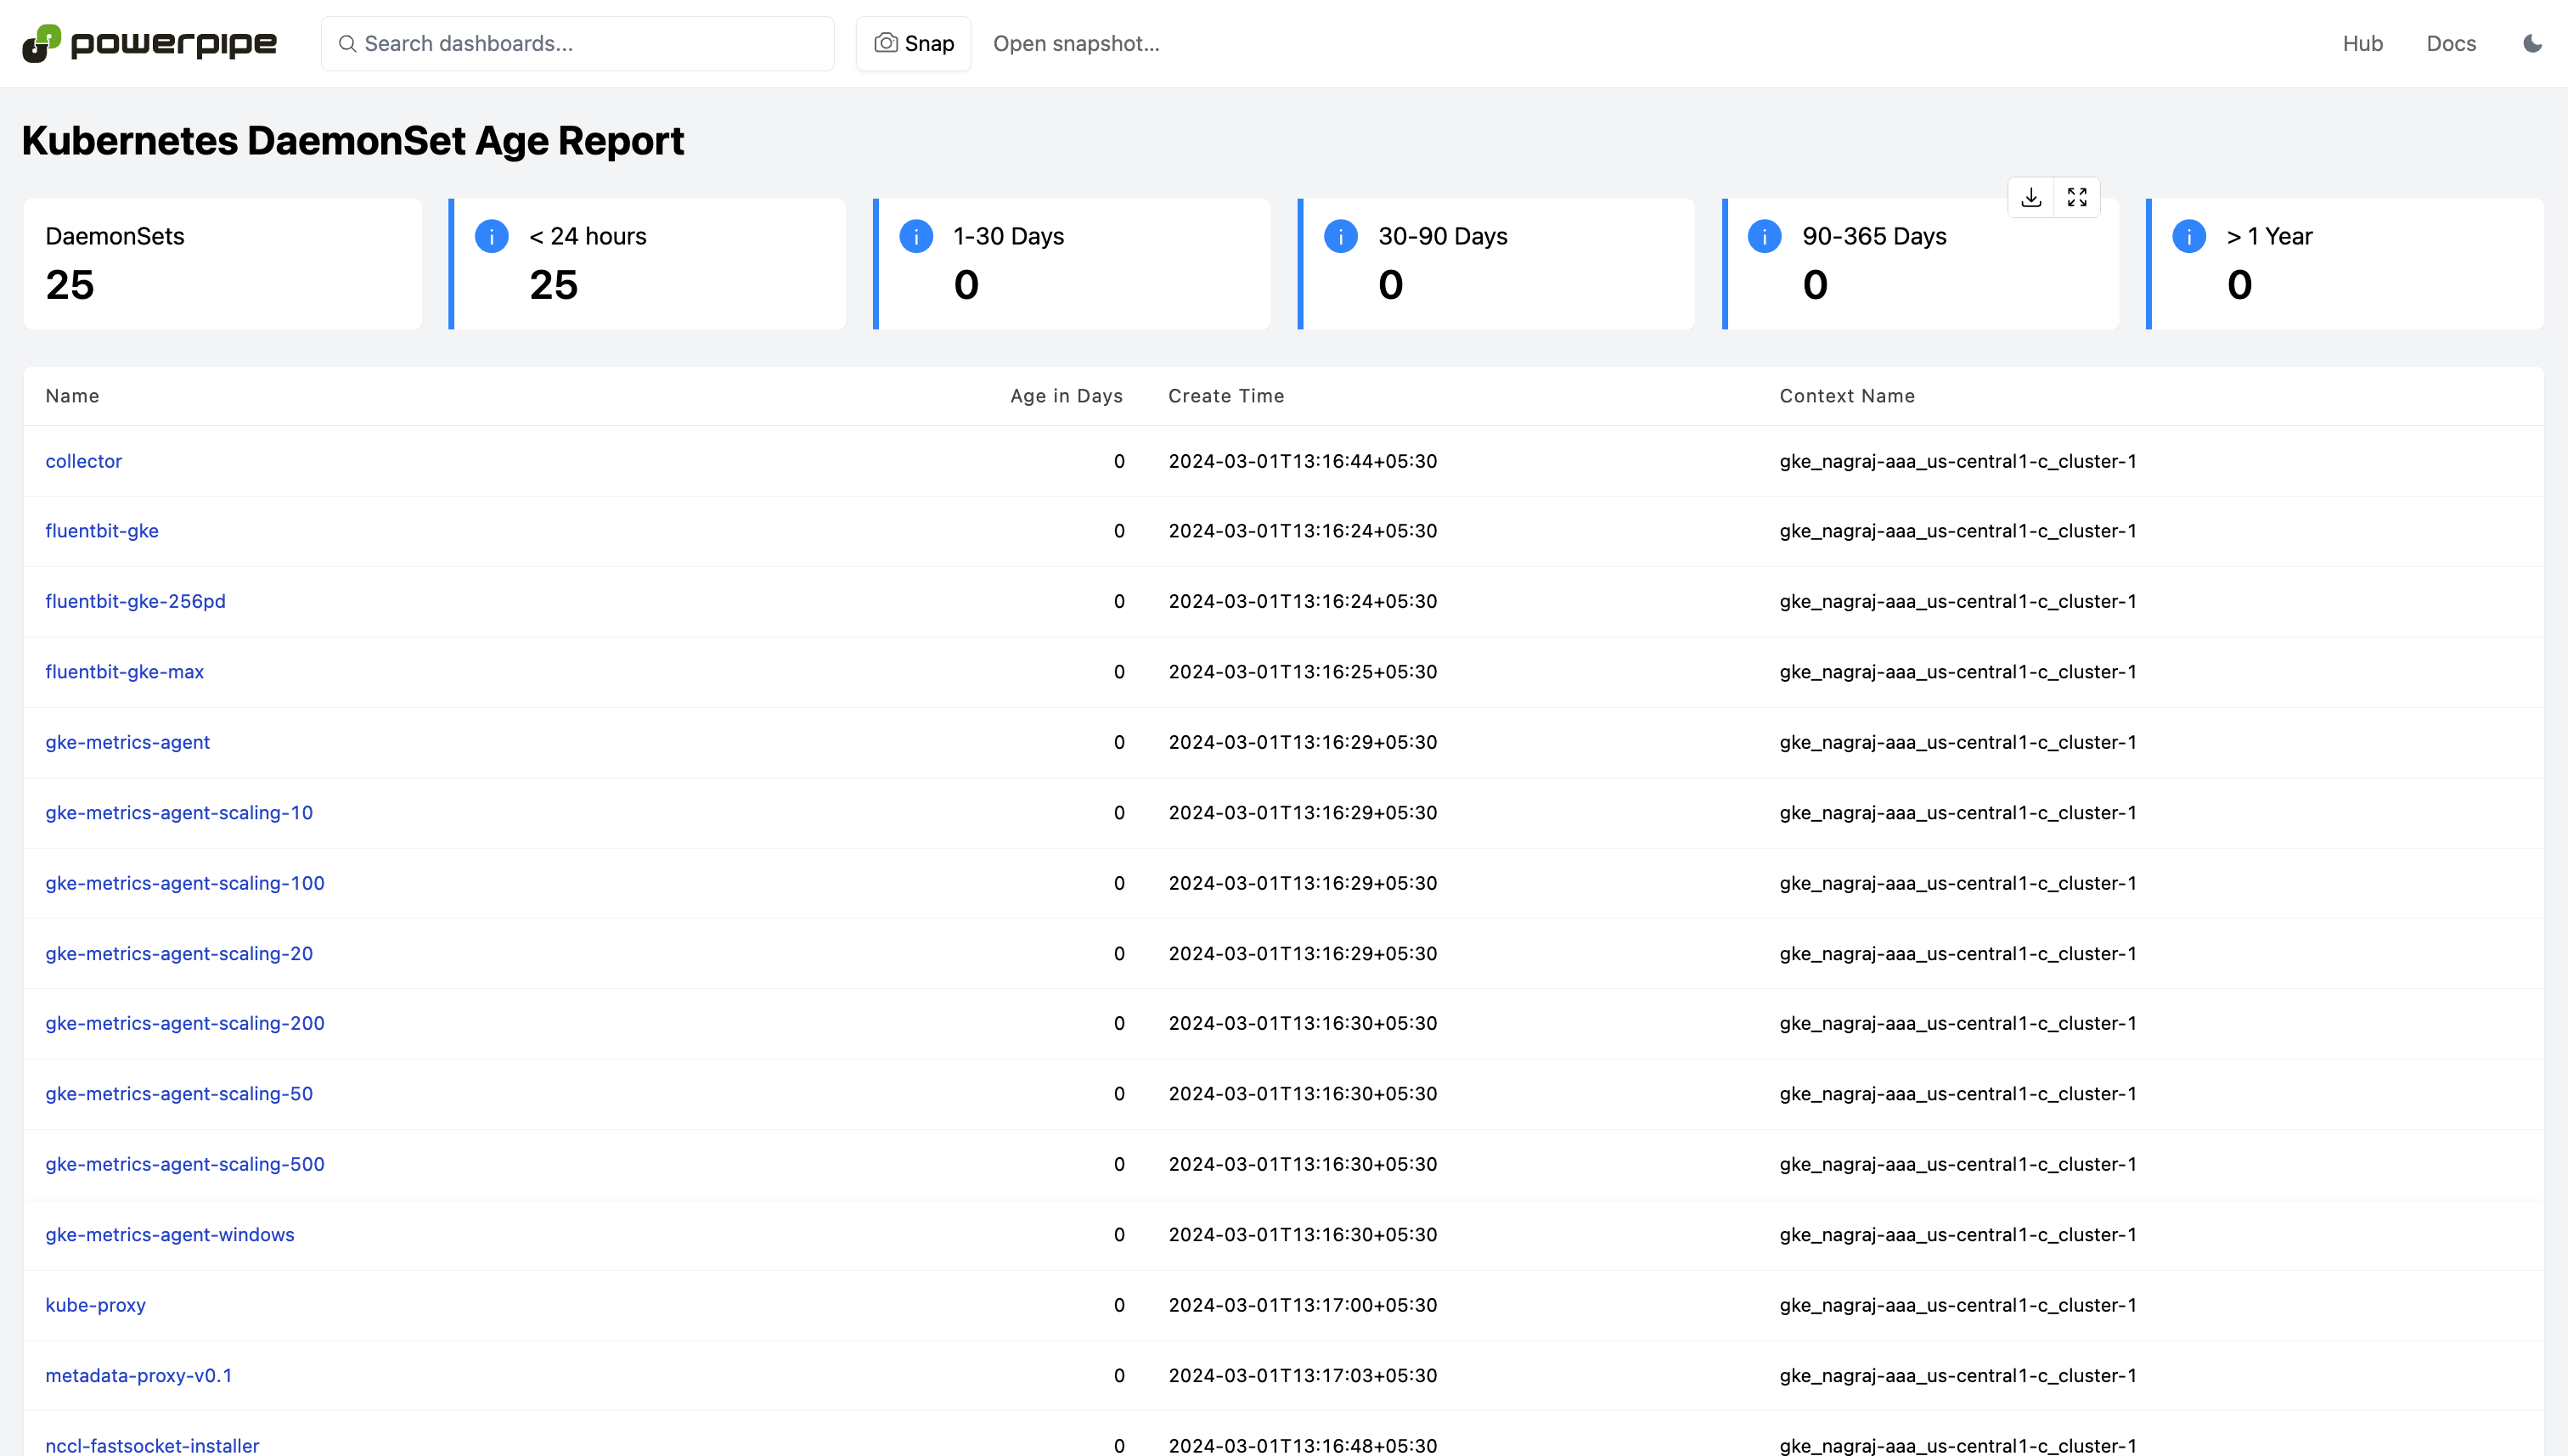Click Open snapshot... link
The image size is (2568, 1456).
(x=1076, y=43)
